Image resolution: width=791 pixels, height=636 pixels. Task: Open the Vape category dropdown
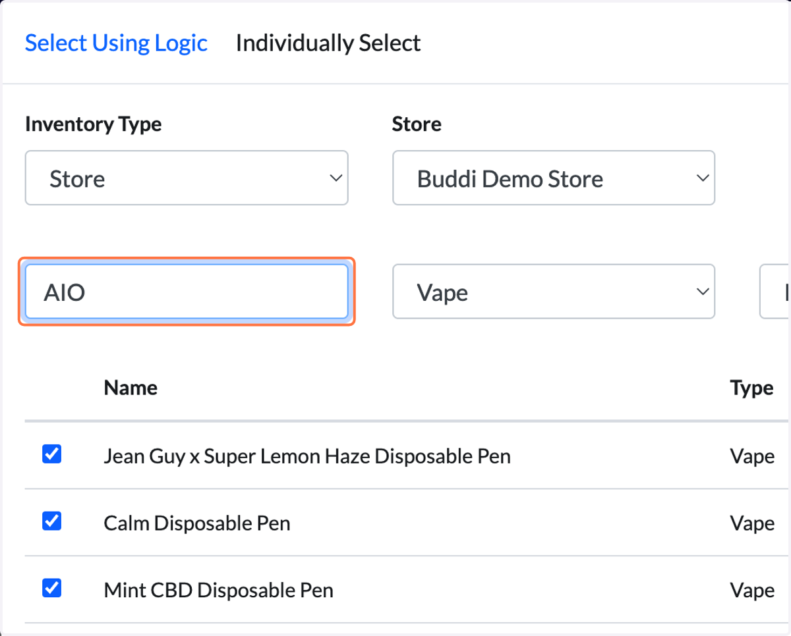(554, 292)
